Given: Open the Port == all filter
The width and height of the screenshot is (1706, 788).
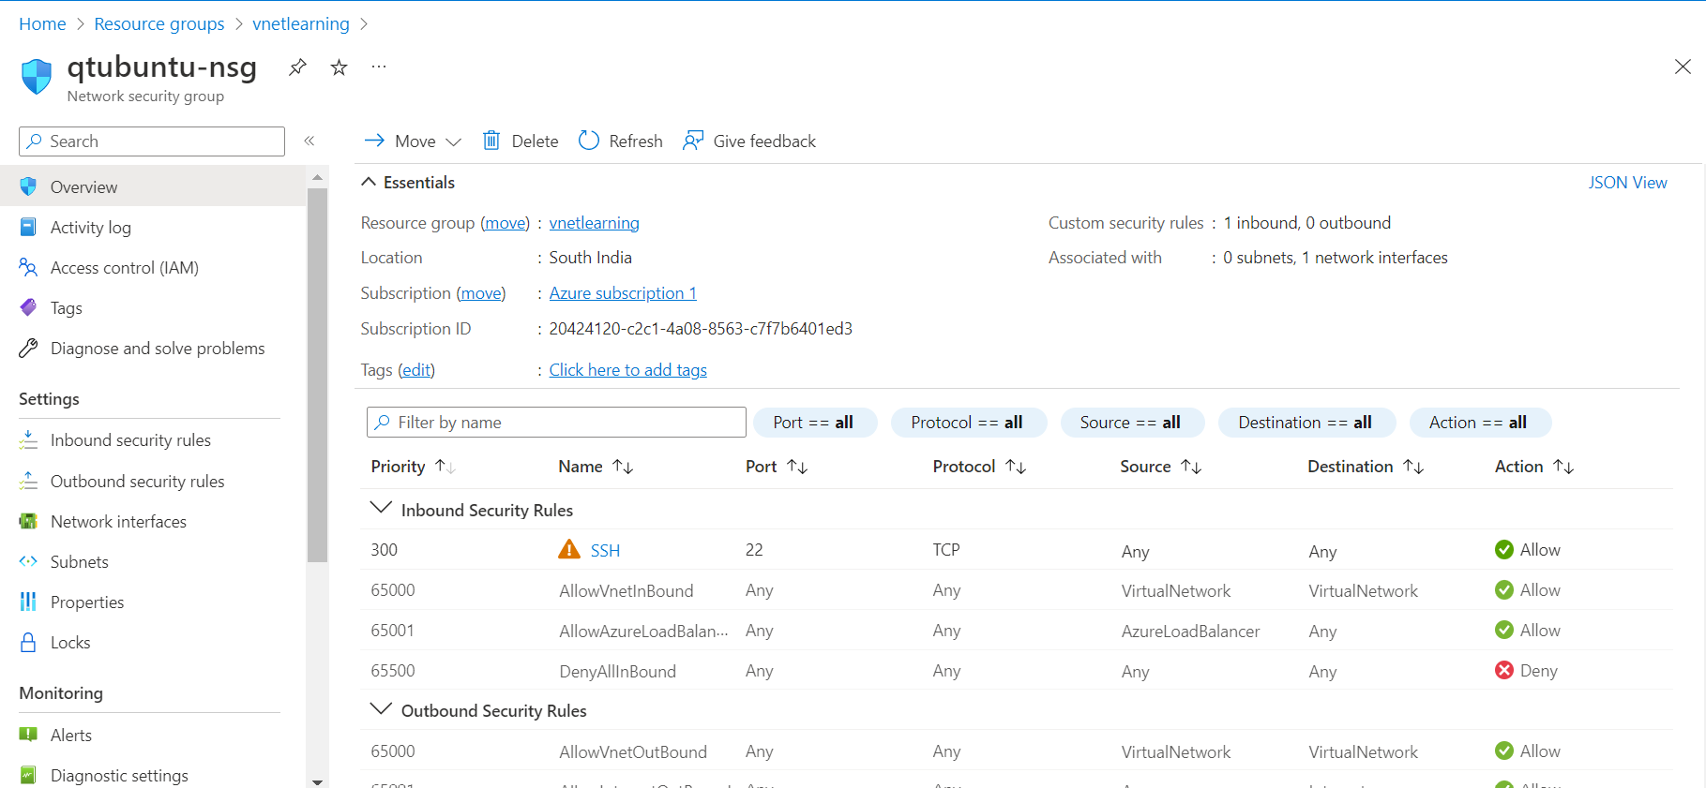Looking at the screenshot, I should [x=813, y=423].
